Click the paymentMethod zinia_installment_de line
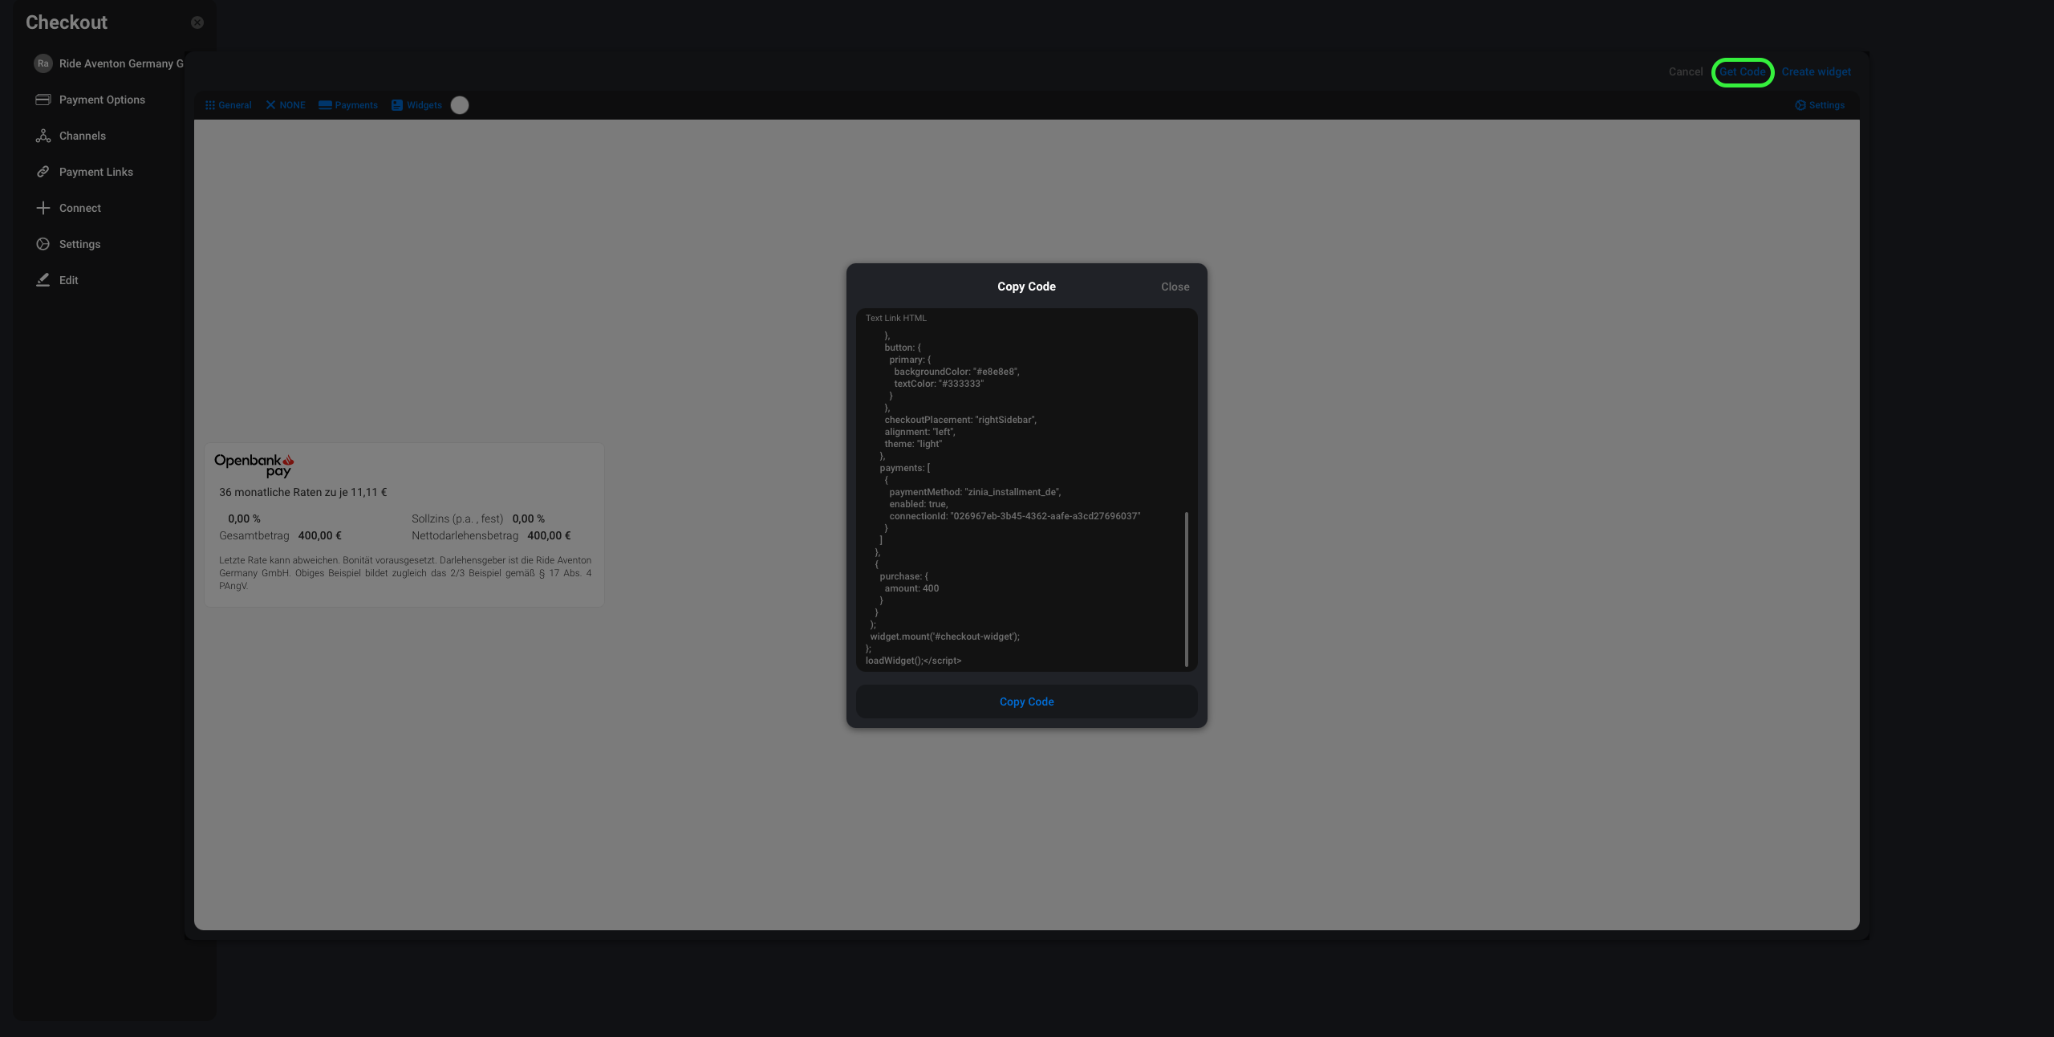 tap(975, 492)
